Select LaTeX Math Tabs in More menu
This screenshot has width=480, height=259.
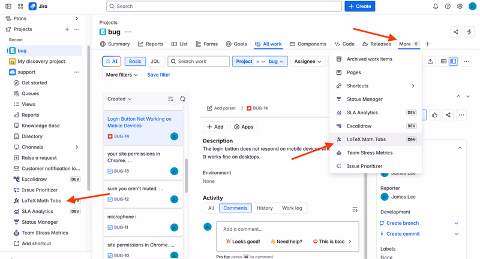point(376,139)
